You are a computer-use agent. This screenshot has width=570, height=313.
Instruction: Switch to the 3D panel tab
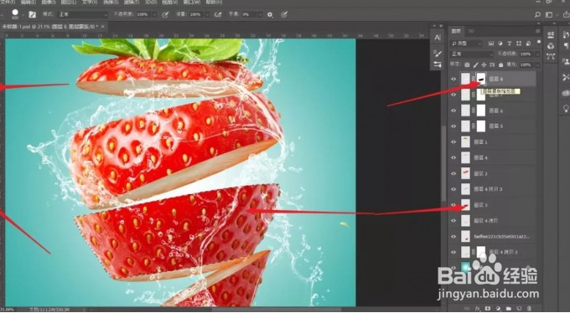point(471,31)
